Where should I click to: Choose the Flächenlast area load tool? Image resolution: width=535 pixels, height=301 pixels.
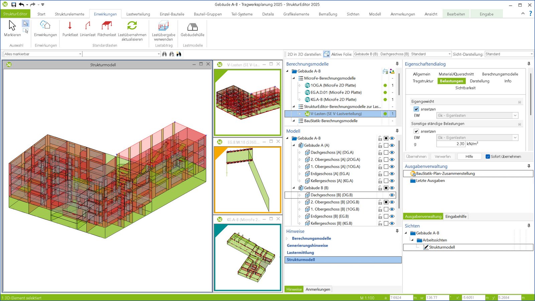pos(107,26)
